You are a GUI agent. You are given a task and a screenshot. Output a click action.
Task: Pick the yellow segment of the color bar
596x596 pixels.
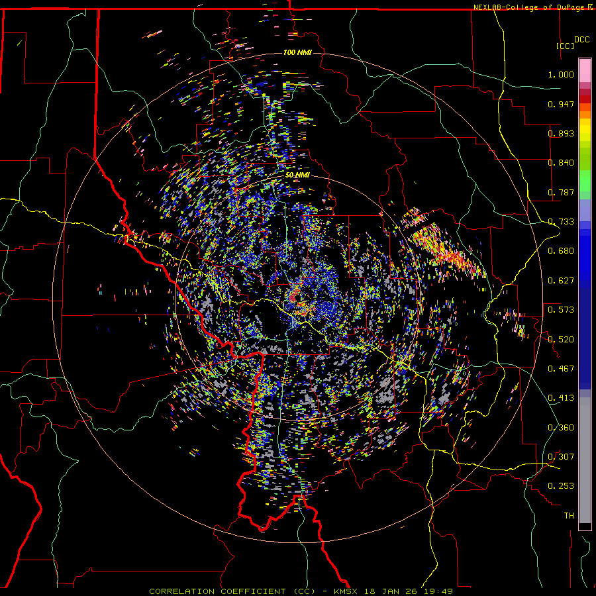pyautogui.click(x=585, y=130)
